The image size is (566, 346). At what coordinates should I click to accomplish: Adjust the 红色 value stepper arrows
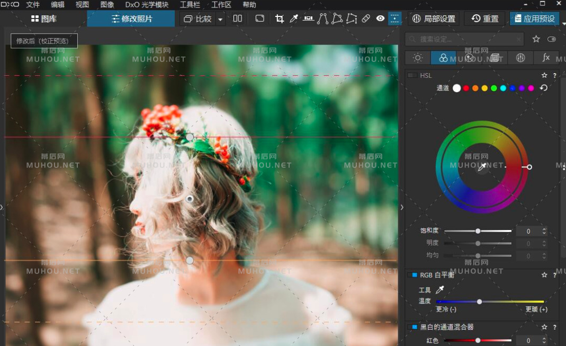click(544, 340)
